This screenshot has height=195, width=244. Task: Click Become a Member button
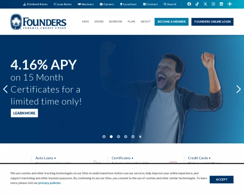tap(172, 22)
